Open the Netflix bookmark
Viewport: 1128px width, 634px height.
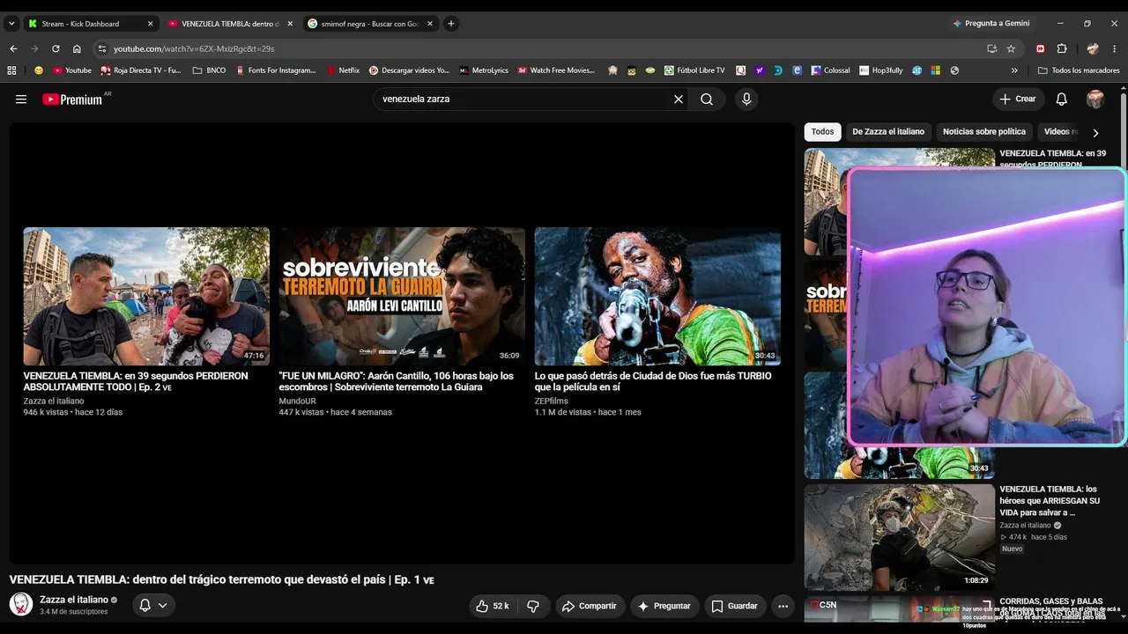pos(344,70)
